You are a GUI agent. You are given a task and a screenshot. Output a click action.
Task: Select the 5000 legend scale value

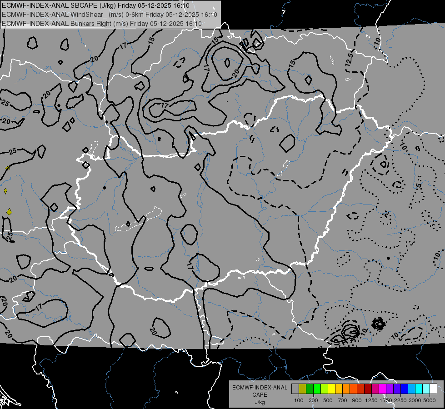[x=430, y=400]
